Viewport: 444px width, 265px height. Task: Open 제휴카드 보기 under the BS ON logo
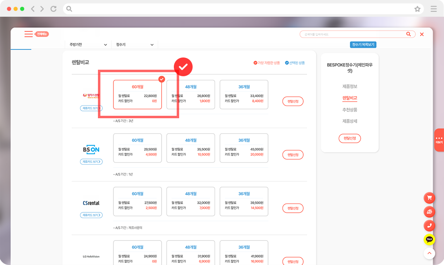[91, 162]
